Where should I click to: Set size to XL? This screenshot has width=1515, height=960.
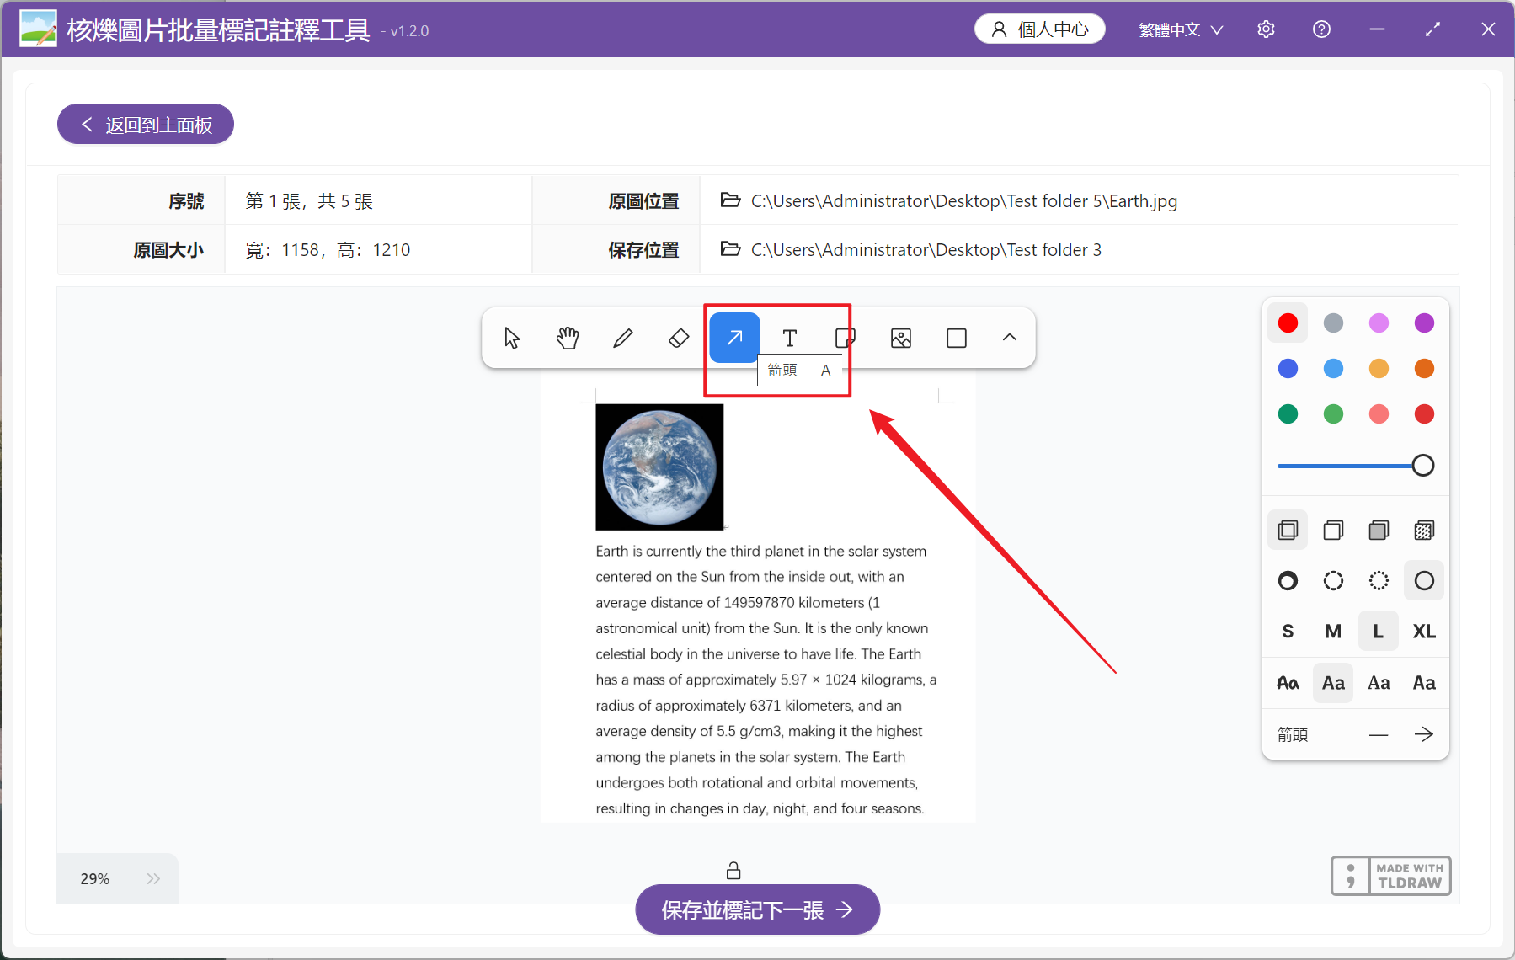tap(1424, 631)
